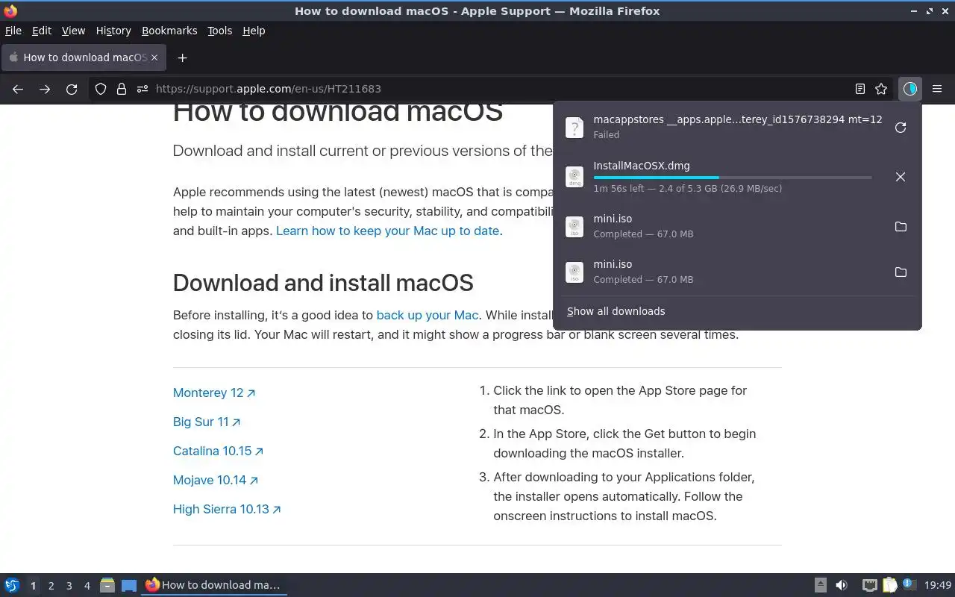Screen dimensions: 955x597
Task: Click the volume speaker tray icon
Action: 842,585
